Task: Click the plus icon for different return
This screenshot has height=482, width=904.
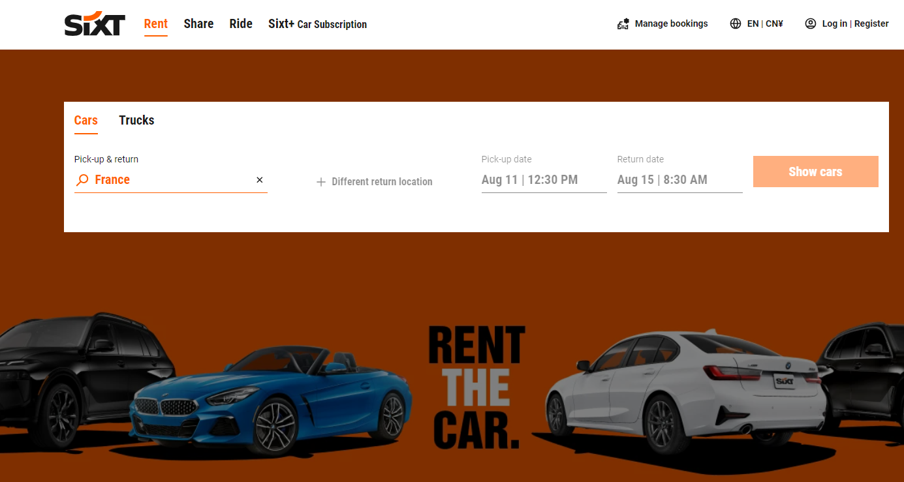Action: (x=321, y=182)
